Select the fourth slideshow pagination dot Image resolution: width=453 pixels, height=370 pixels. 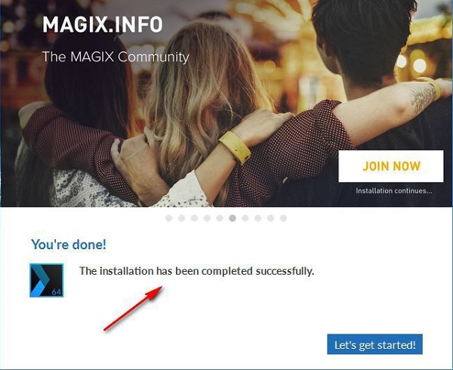coord(207,218)
